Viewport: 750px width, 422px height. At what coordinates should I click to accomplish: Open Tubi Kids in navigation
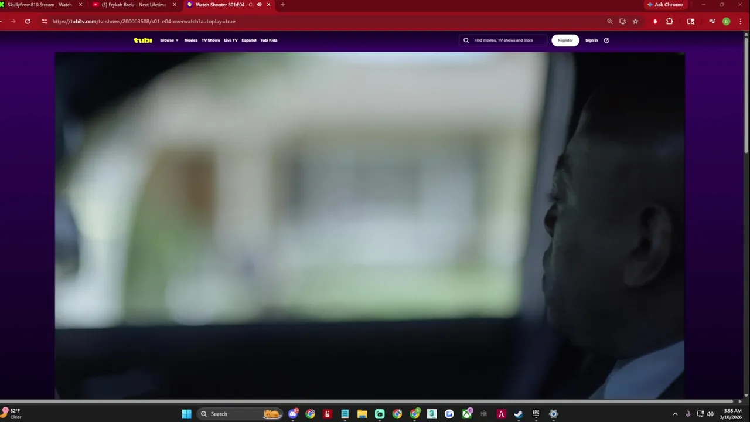tap(268, 40)
